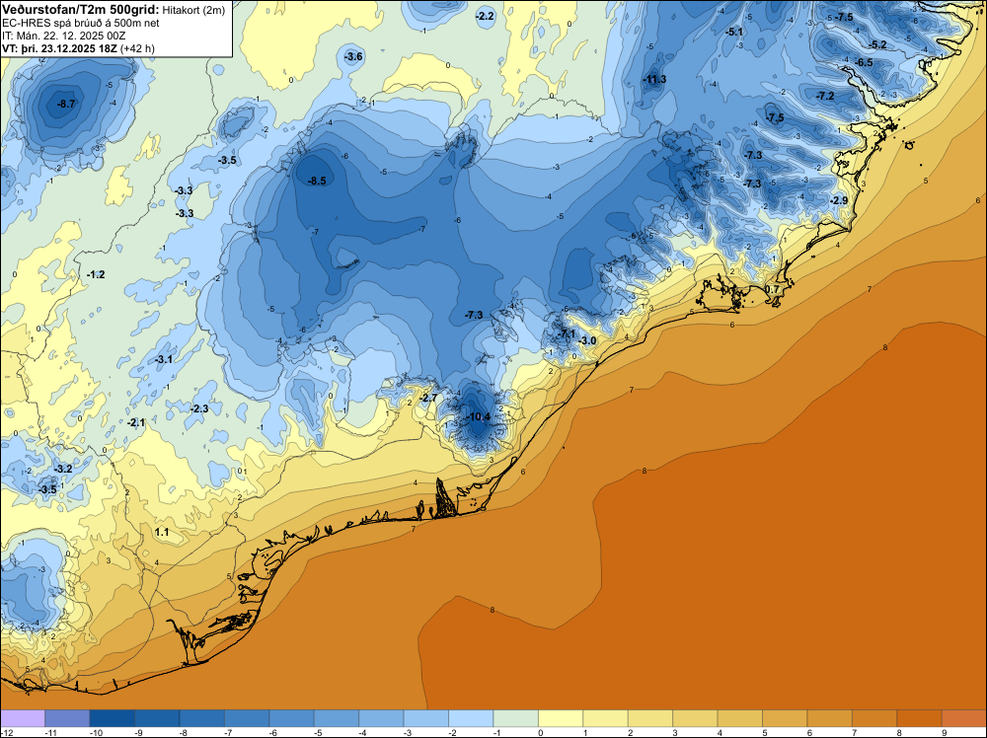Click the '(+42 h)' forecast offset text

click(x=137, y=48)
